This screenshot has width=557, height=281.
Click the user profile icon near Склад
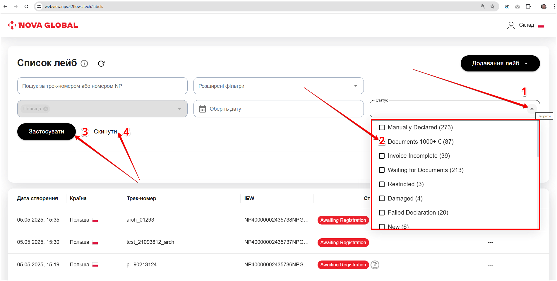(511, 25)
